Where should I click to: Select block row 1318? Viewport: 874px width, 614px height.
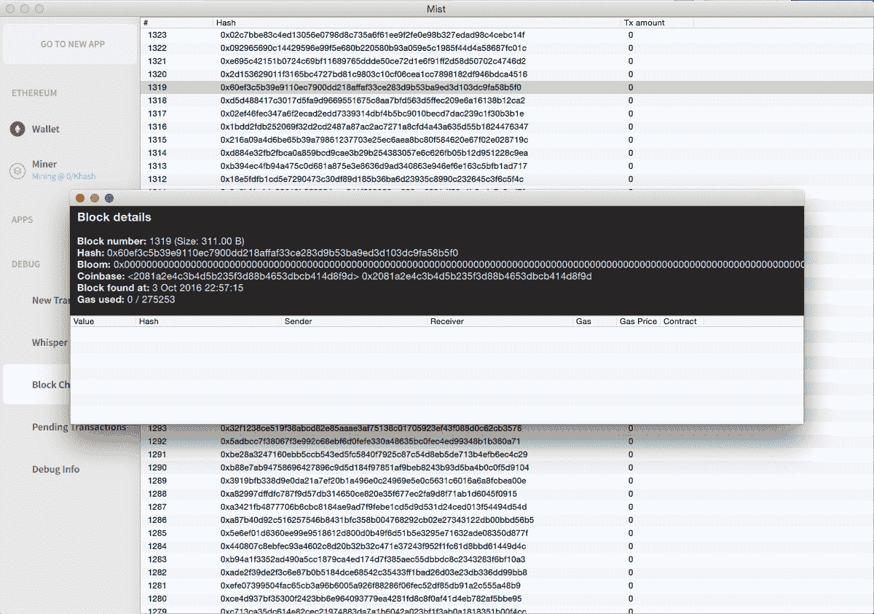pyautogui.click(x=507, y=101)
